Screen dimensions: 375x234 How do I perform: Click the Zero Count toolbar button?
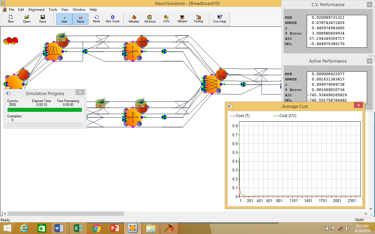tap(112, 19)
